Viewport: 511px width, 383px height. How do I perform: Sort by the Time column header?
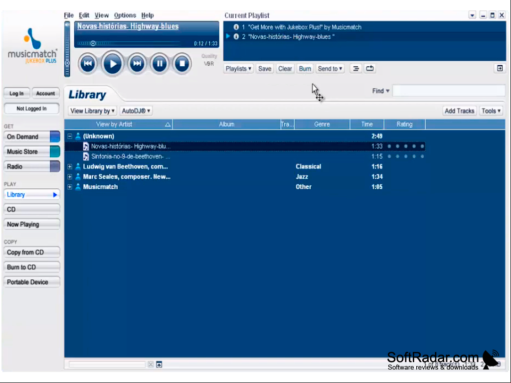coord(367,124)
